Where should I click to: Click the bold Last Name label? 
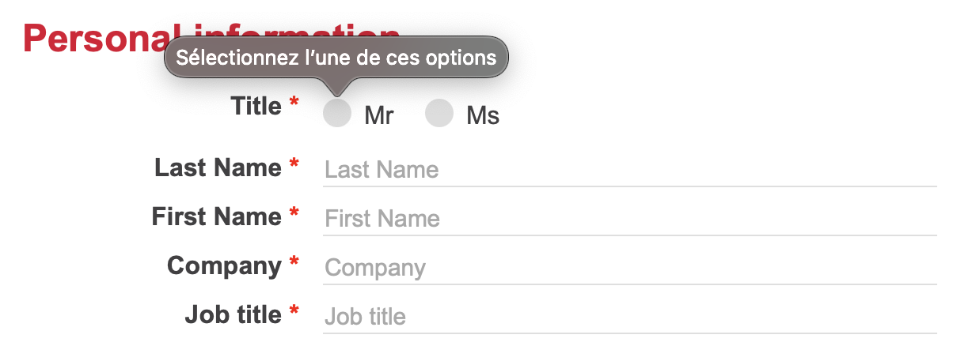(x=218, y=167)
